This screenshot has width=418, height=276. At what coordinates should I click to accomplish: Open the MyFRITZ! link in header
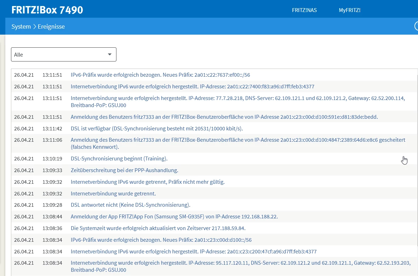tap(349, 10)
